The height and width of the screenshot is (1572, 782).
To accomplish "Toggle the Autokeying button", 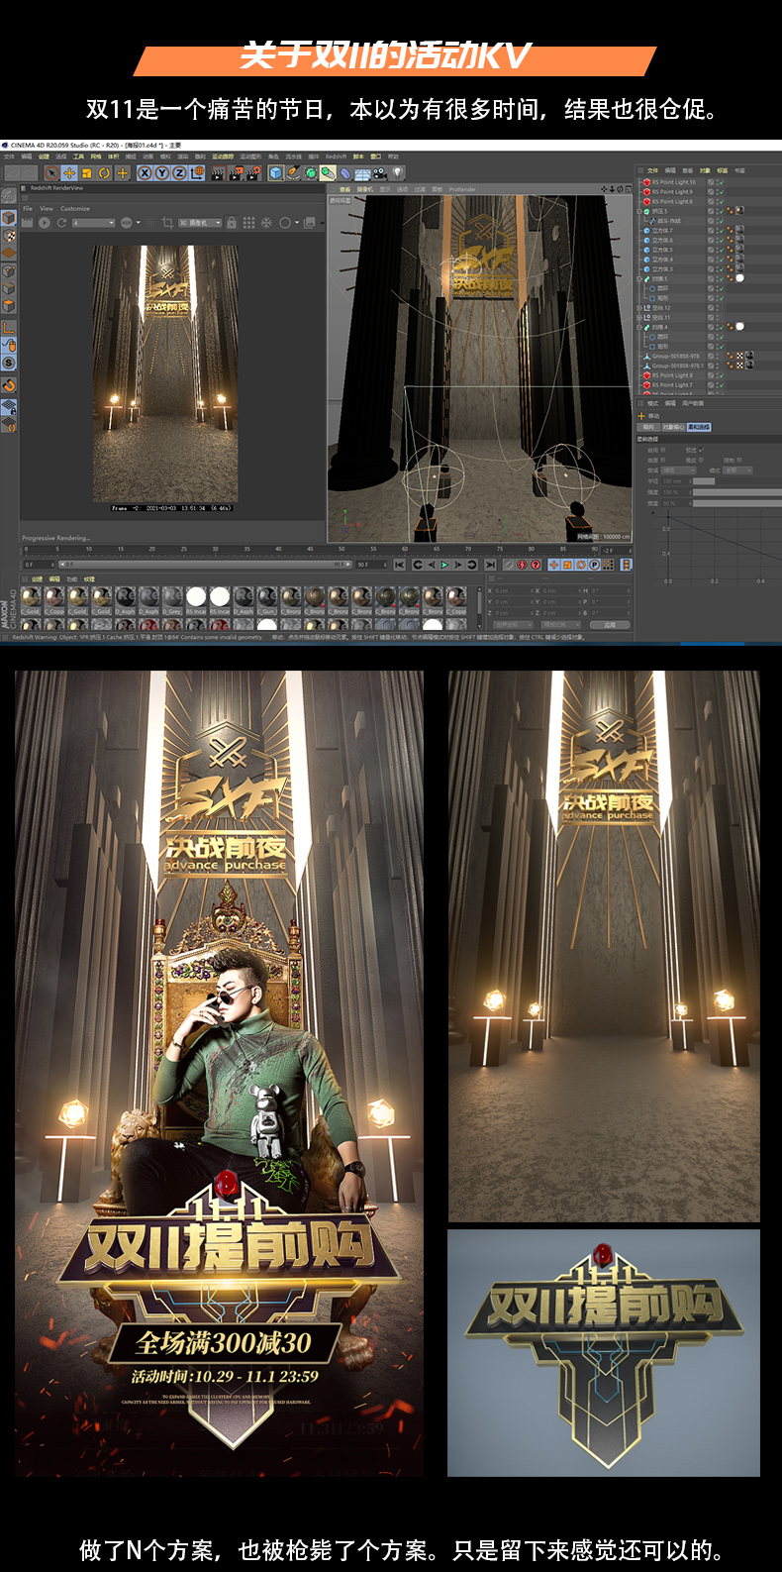I will point(523,565).
